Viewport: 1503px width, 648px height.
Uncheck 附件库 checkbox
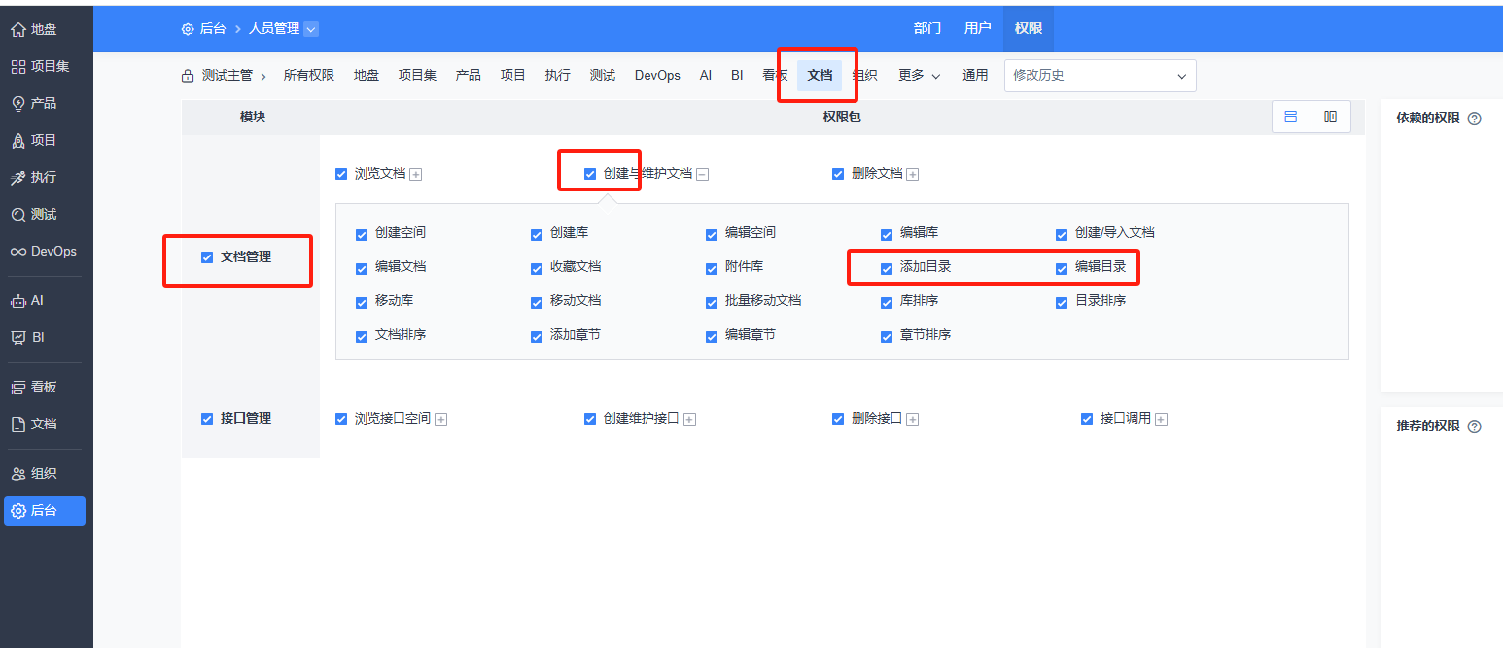tap(712, 268)
